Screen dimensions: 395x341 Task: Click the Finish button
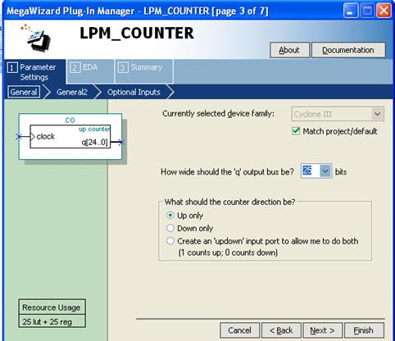coord(364,330)
